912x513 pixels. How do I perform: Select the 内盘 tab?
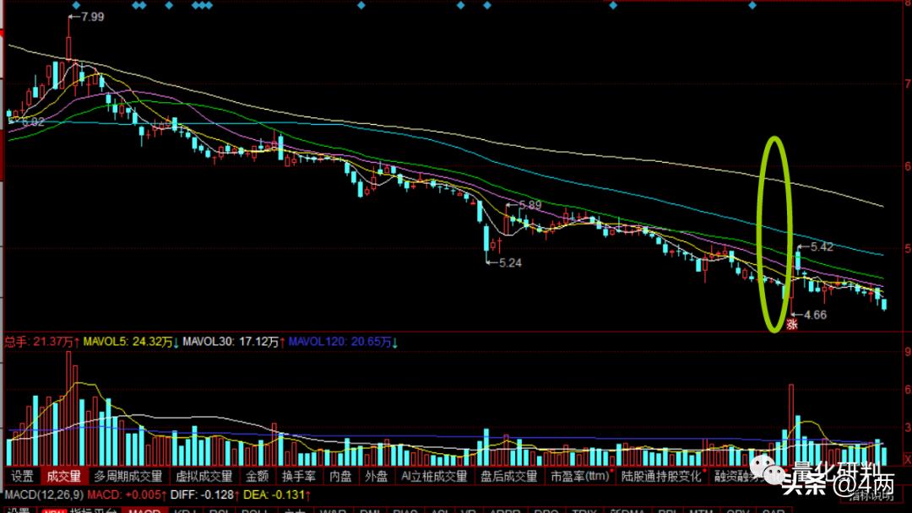pyautogui.click(x=340, y=476)
